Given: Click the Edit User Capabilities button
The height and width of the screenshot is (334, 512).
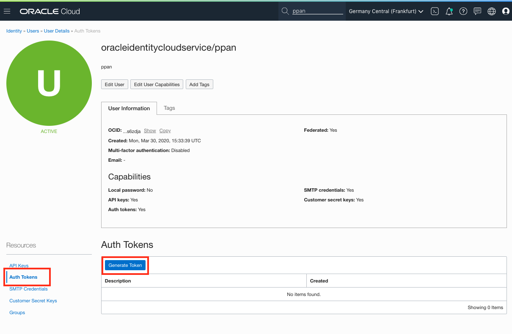Looking at the screenshot, I should point(157,84).
